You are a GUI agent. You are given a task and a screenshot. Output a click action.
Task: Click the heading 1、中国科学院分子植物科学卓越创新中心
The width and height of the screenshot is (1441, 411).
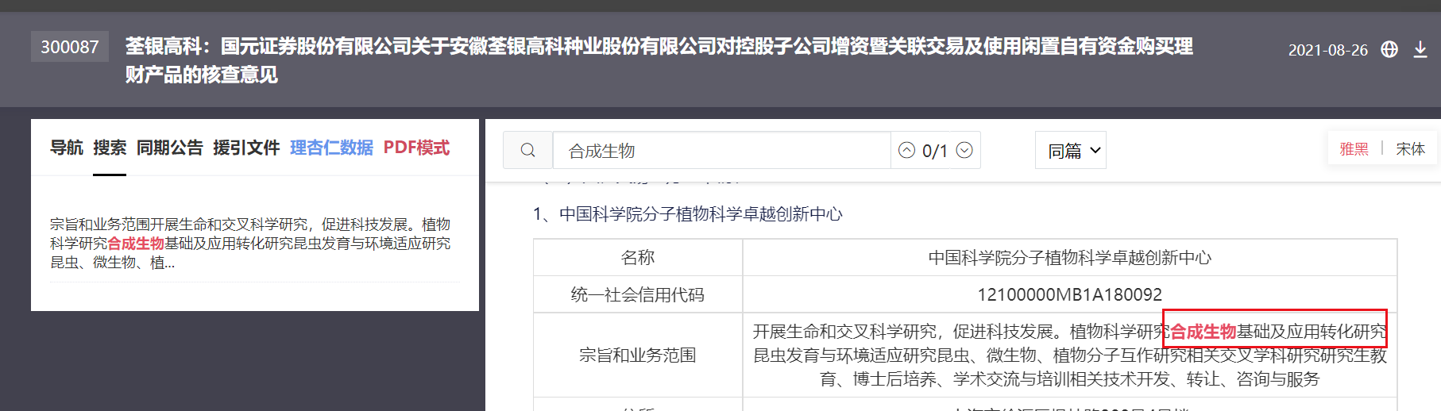[688, 214]
